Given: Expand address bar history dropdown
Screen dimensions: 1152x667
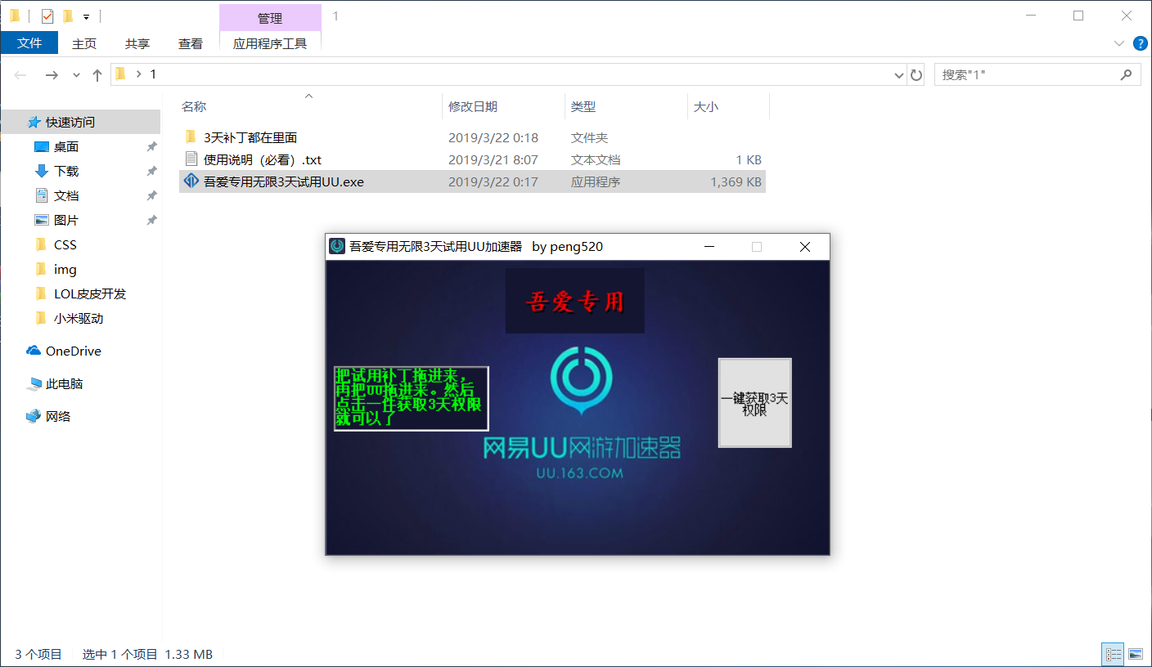Looking at the screenshot, I should tap(900, 75).
